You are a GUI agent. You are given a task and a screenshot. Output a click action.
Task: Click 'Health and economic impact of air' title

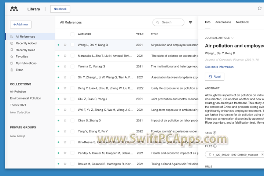pyautogui.click(x=175, y=153)
